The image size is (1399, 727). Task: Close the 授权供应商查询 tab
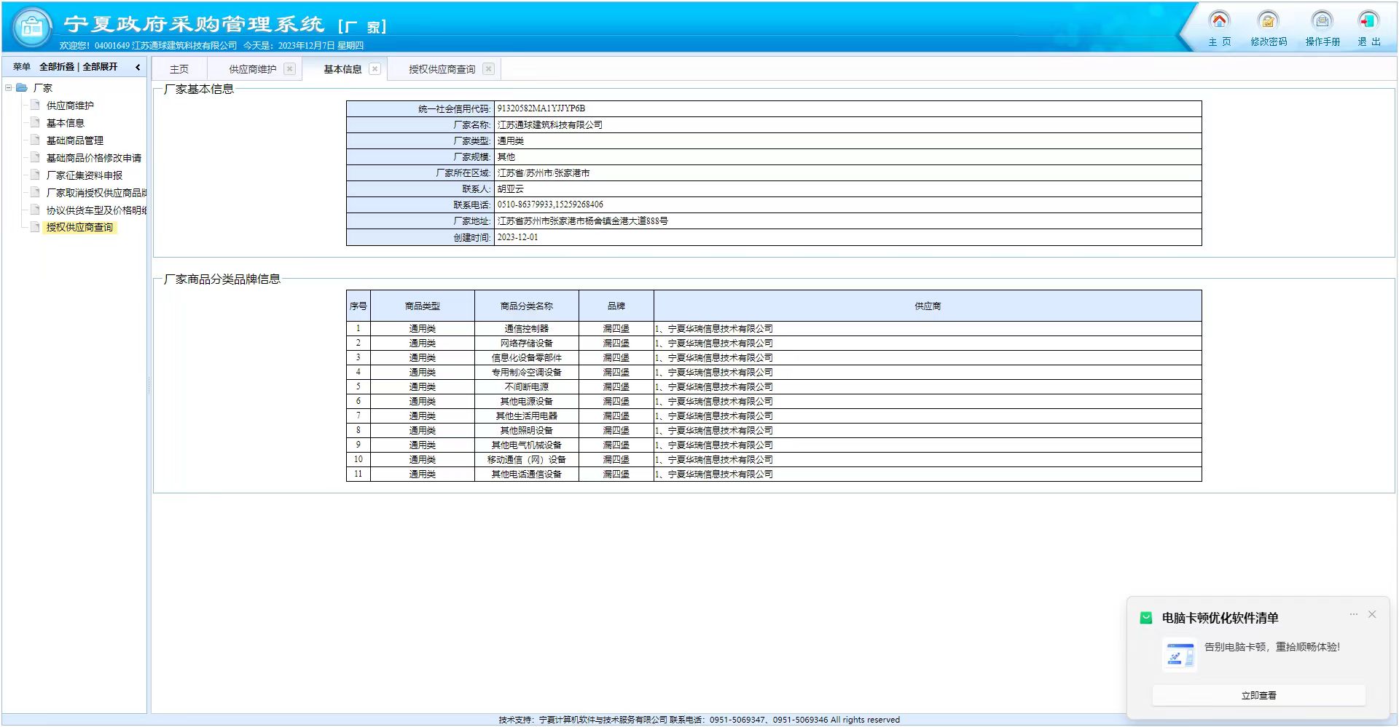(x=488, y=69)
